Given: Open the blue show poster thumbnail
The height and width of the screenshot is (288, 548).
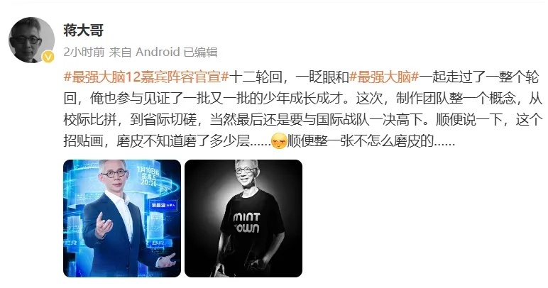Looking at the screenshot, I should point(122,218).
